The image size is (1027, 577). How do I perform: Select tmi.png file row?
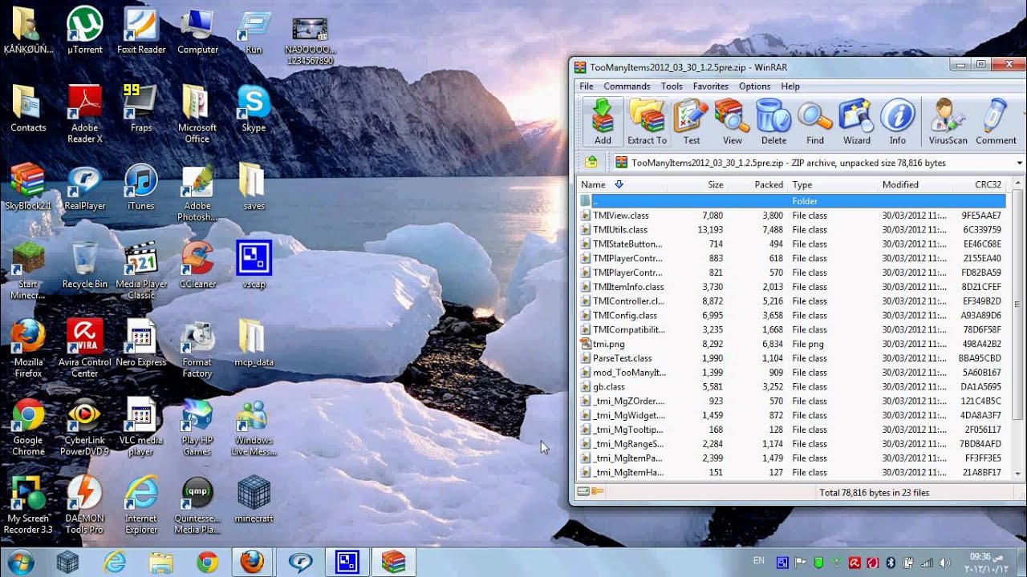click(792, 344)
